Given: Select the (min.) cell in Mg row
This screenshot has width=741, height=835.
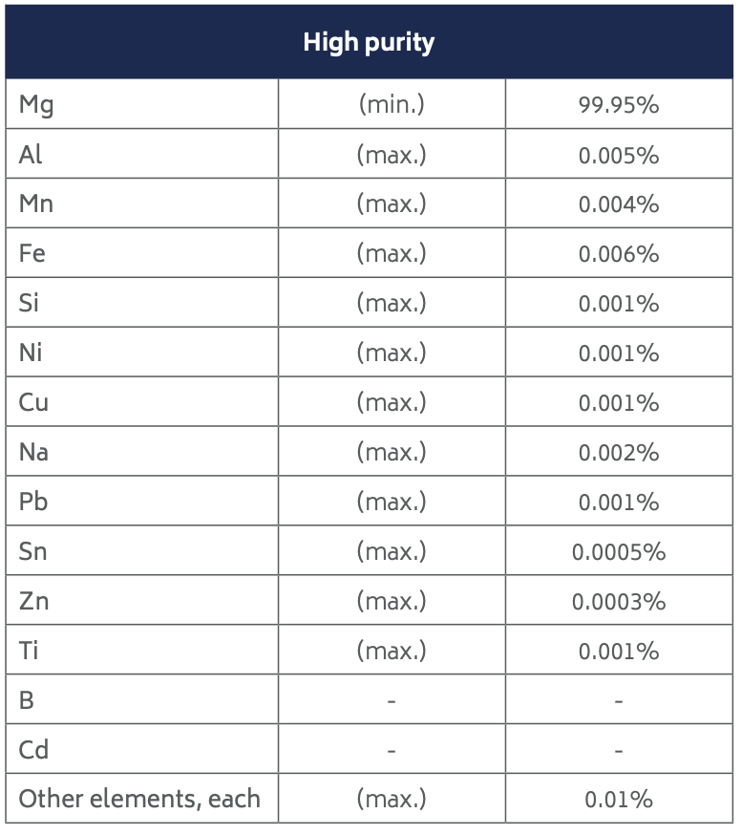Looking at the screenshot, I should coord(392,104).
